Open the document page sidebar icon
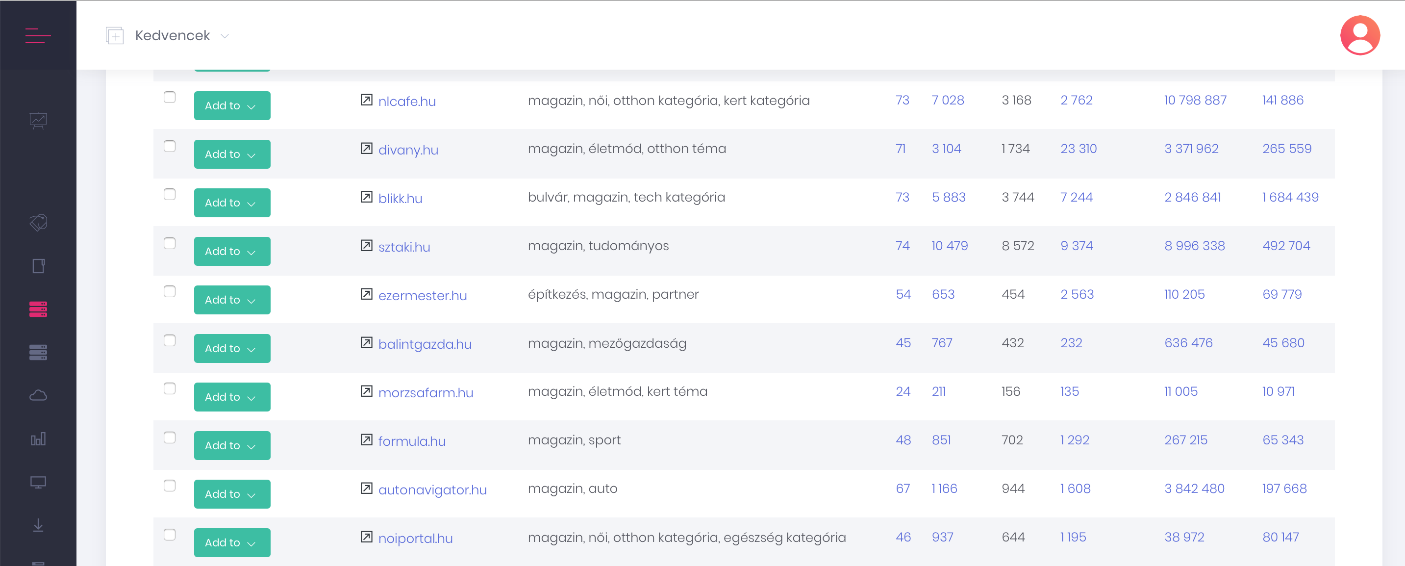 (x=38, y=266)
